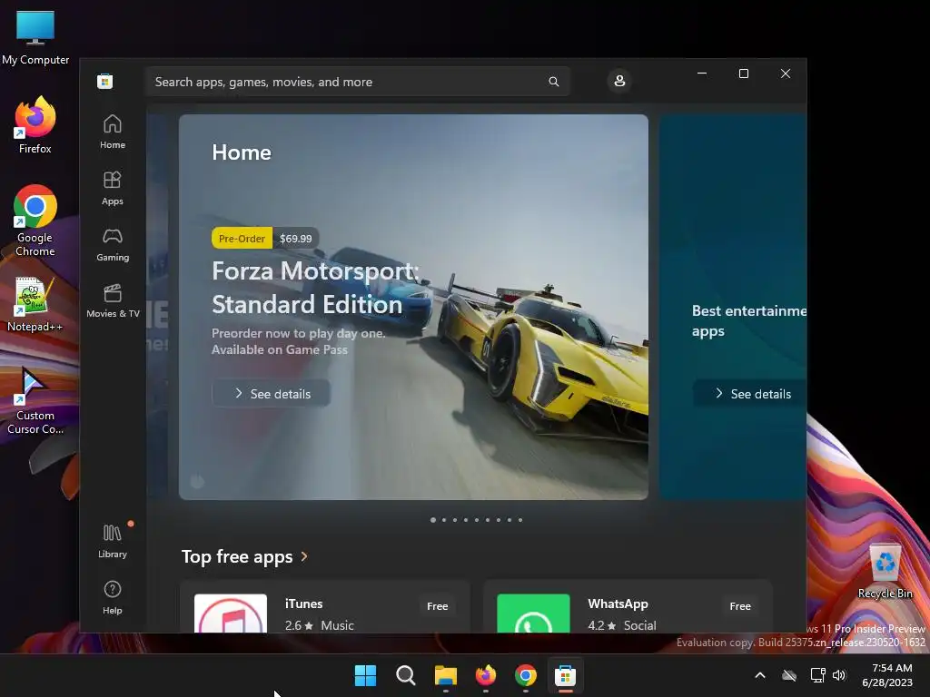The image size is (930, 697).
Task: Click 'Preorder now to play day one' text
Action: (298, 333)
